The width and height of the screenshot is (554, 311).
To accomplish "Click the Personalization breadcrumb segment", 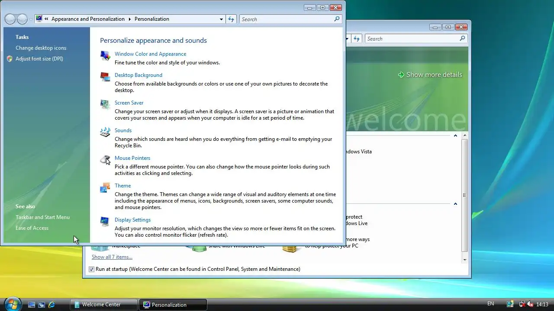I will pyautogui.click(x=152, y=19).
